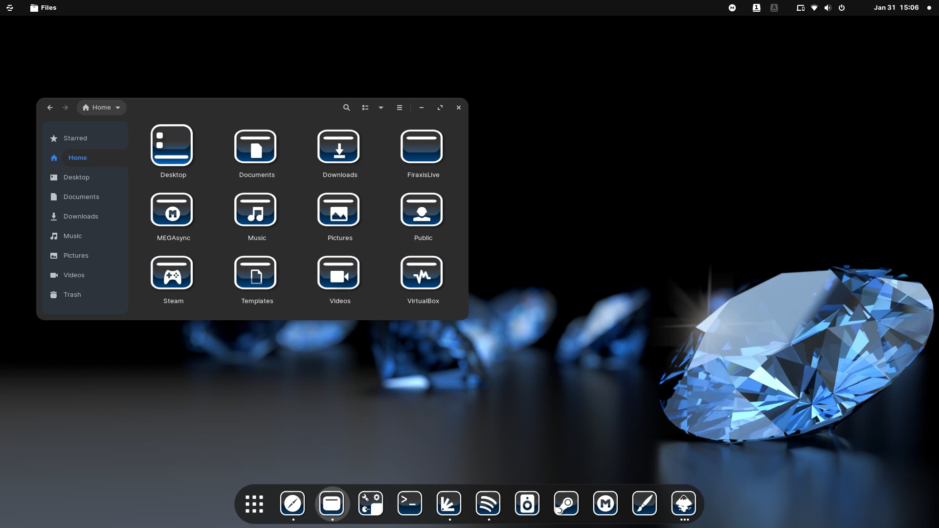The width and height of the screenshot is (939, 528).
Task: Open the Public folder
Action: coord(422,209)
